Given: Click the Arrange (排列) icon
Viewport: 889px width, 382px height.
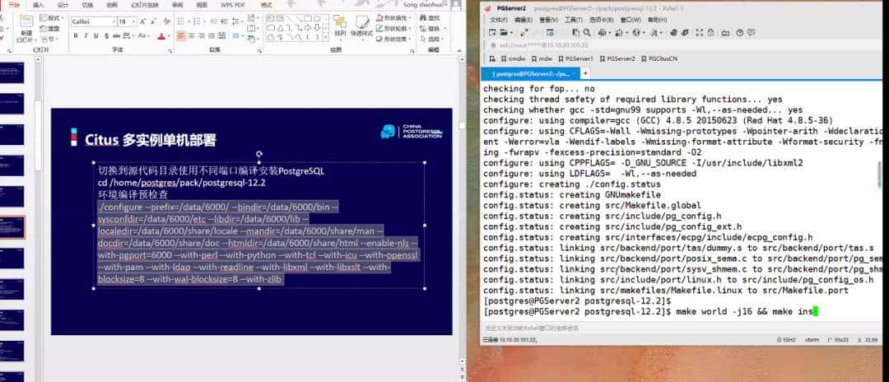Looking at the screenshot, I should pos(339,28).
